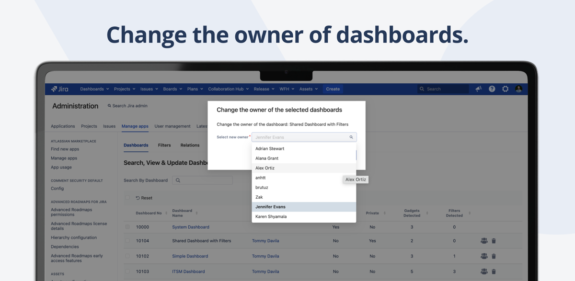
Task: Check the Shared Dashboard with Filters row checkbox
Action: (127, 241)
